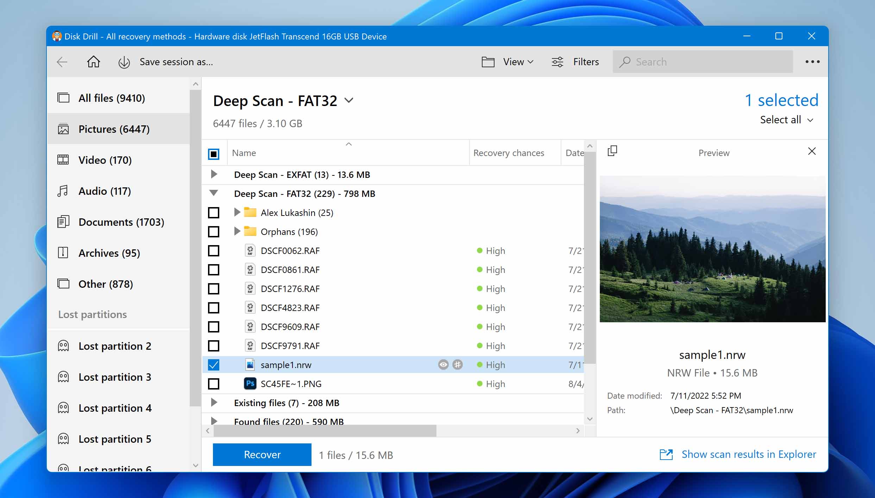Toggle the select-all checkbox in column header
This screenshot has height=498, width=875.
214,153
